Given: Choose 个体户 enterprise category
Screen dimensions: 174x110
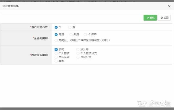Looking at the screenshot, I should pyautogui.click(x=85, y=34).
